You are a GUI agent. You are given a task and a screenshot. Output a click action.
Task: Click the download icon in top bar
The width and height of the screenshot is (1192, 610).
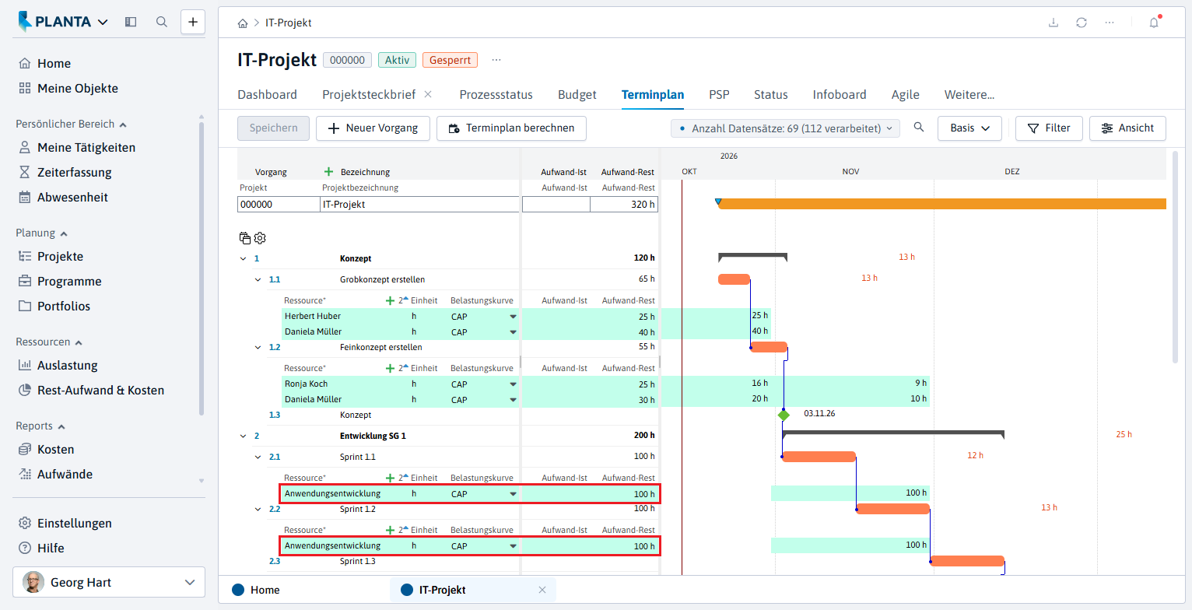(1054, 23)
